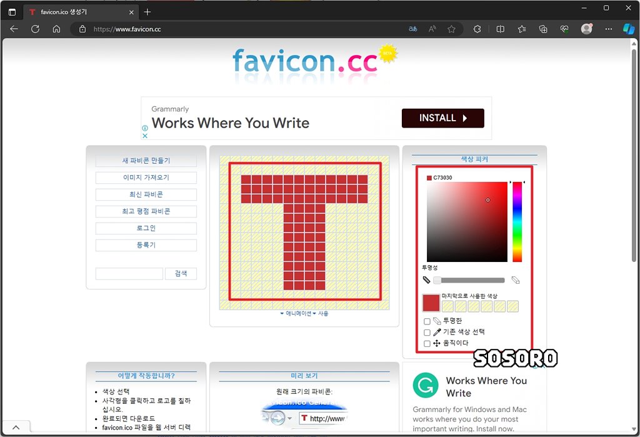
Task: Click the 검색 search button
Action: coord(181,274)
